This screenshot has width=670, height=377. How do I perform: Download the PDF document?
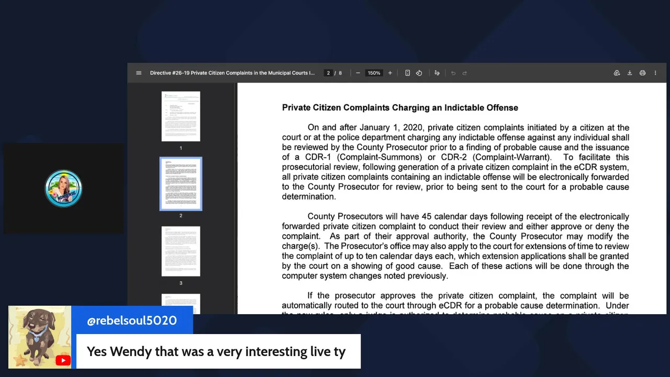tap(630, 73)
